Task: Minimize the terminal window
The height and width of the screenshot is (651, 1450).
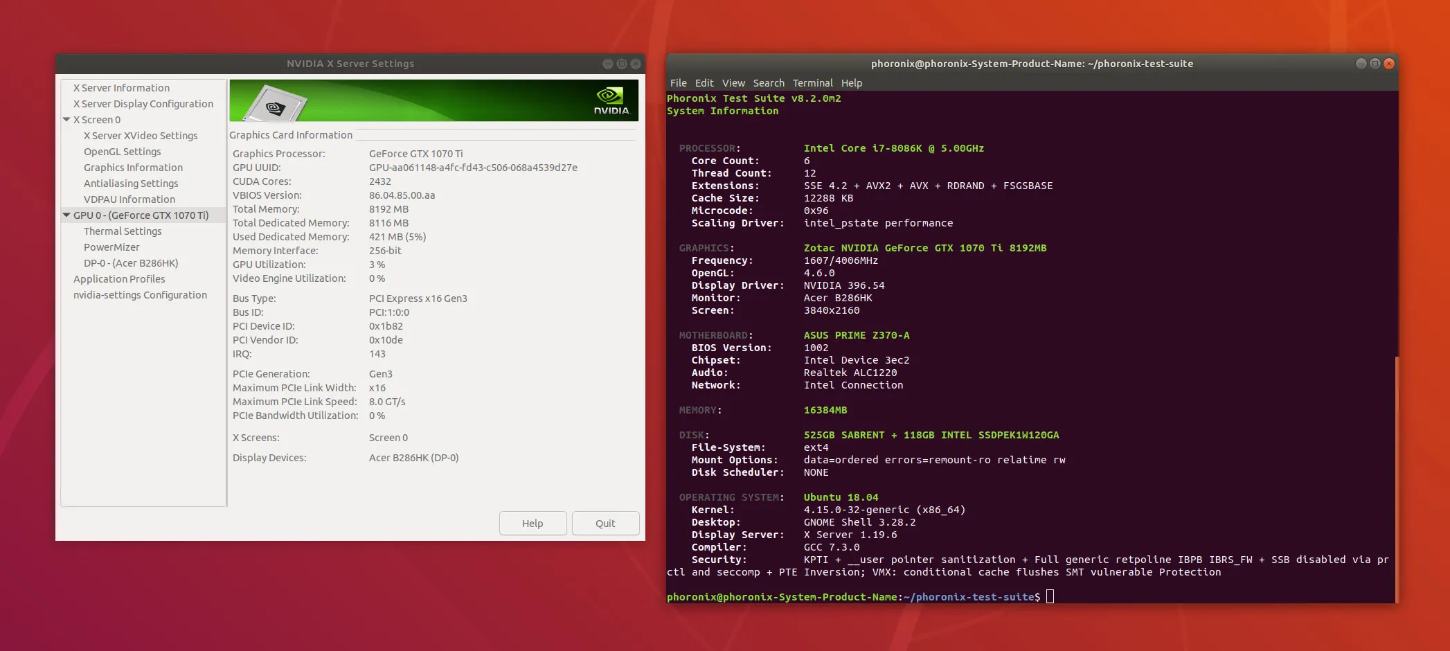Action: pos(1361,64)
